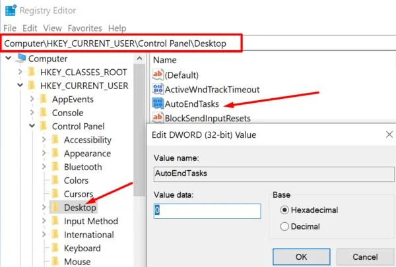Cancel the Edit DWORD dialog
The height and width of the screenshot is (267, 396).
point(366,257)
